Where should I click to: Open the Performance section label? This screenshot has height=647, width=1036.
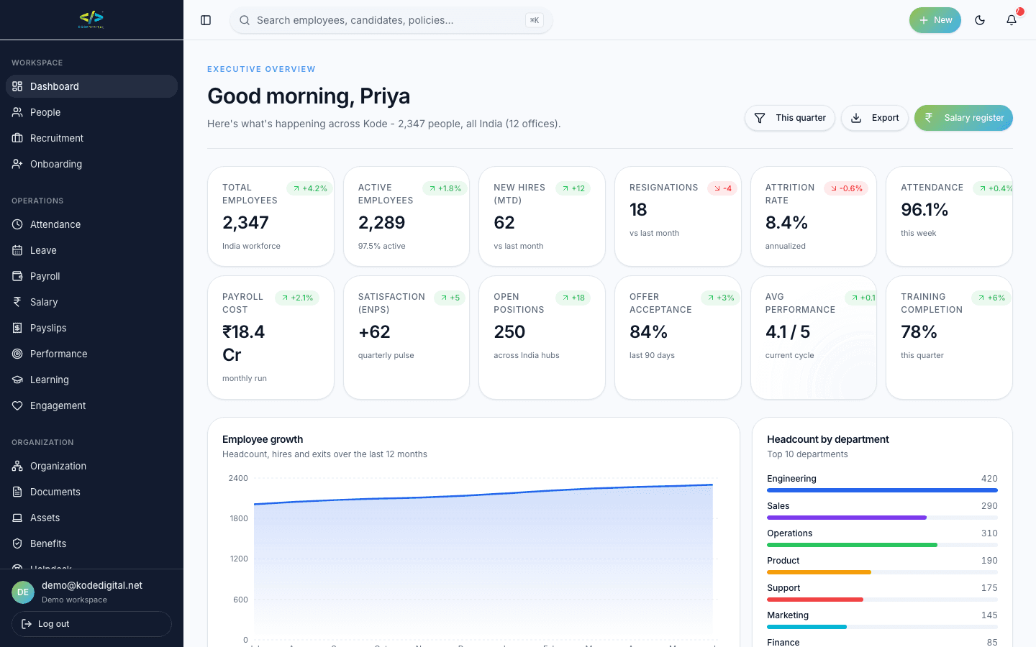point(59,354)
